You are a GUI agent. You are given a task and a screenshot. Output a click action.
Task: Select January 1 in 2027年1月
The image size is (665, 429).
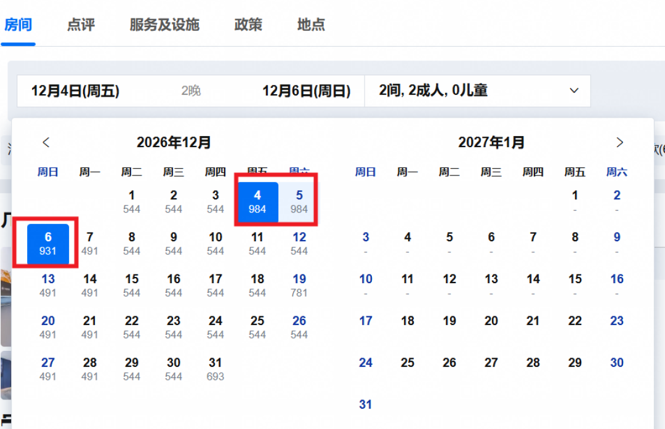tap(574, 201)
